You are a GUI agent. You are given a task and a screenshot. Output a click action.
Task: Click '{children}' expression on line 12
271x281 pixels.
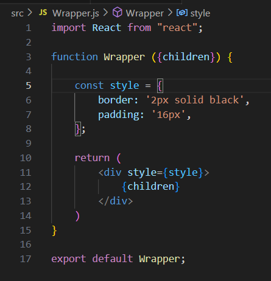click(x=151, y=187)
